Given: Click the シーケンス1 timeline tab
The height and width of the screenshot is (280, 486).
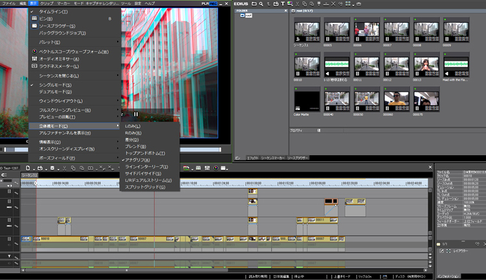Looking at the screenshot, I should 29,175.
